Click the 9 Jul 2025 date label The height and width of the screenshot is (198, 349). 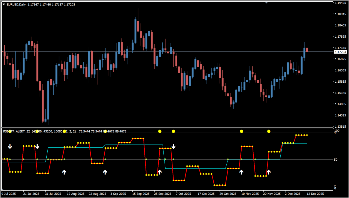click(x=9, y=194)
